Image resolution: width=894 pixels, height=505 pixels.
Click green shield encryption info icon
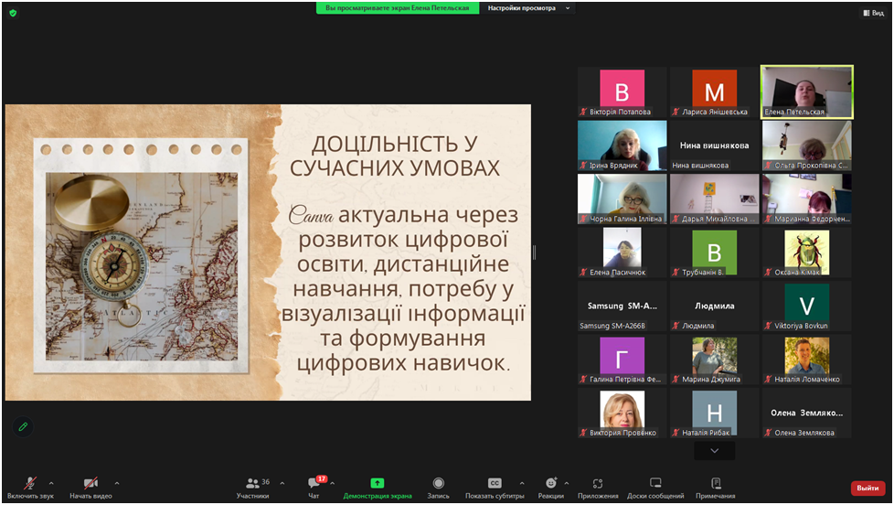click(13, 13)
